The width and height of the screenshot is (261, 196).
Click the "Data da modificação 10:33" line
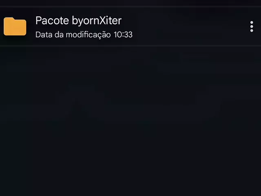click(x=84, y=35)
